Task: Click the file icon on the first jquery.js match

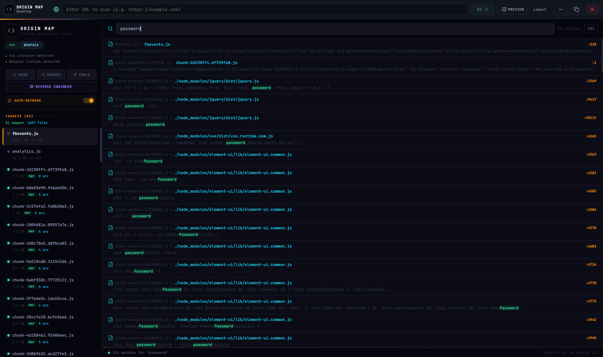Action: (111, 81)
